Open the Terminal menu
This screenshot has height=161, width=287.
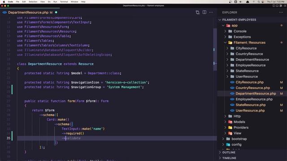(x=64, y=2)
